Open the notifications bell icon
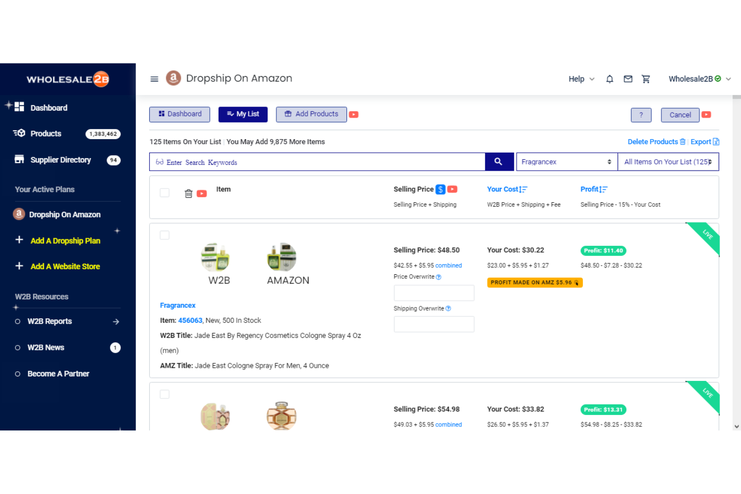 (x=609, y=79)
